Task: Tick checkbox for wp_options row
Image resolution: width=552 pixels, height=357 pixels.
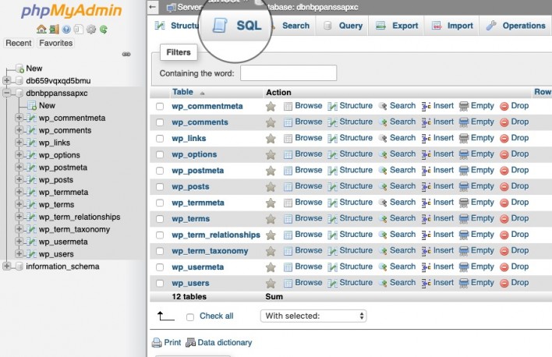Action: [160, 154]
